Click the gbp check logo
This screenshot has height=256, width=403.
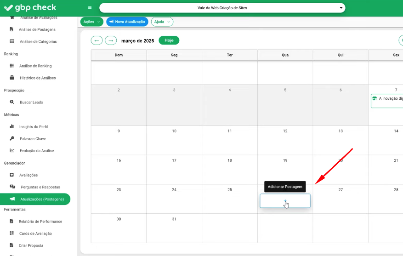(30, 8)
